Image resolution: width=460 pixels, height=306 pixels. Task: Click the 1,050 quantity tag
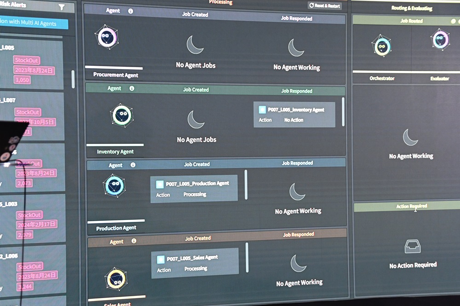(22, 80)
